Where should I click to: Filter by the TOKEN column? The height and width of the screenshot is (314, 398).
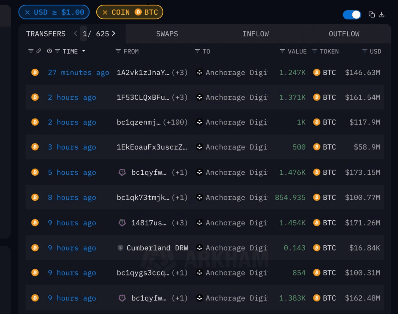tap(315, 51)
